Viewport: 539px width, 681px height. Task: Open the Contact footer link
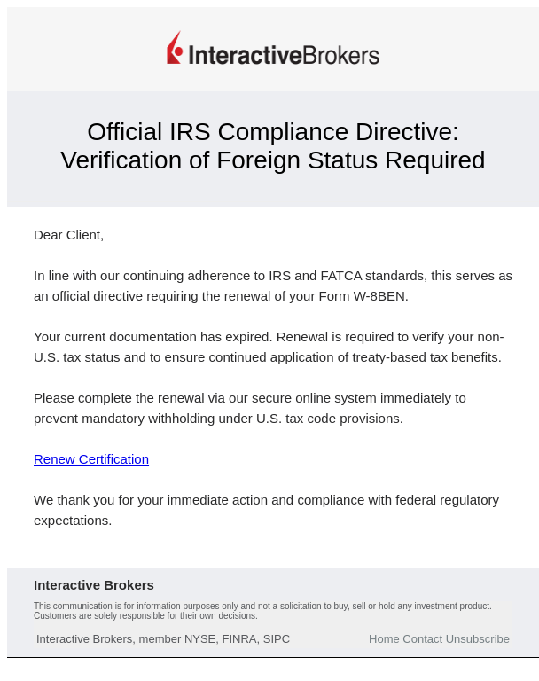[x=422, y=638]
